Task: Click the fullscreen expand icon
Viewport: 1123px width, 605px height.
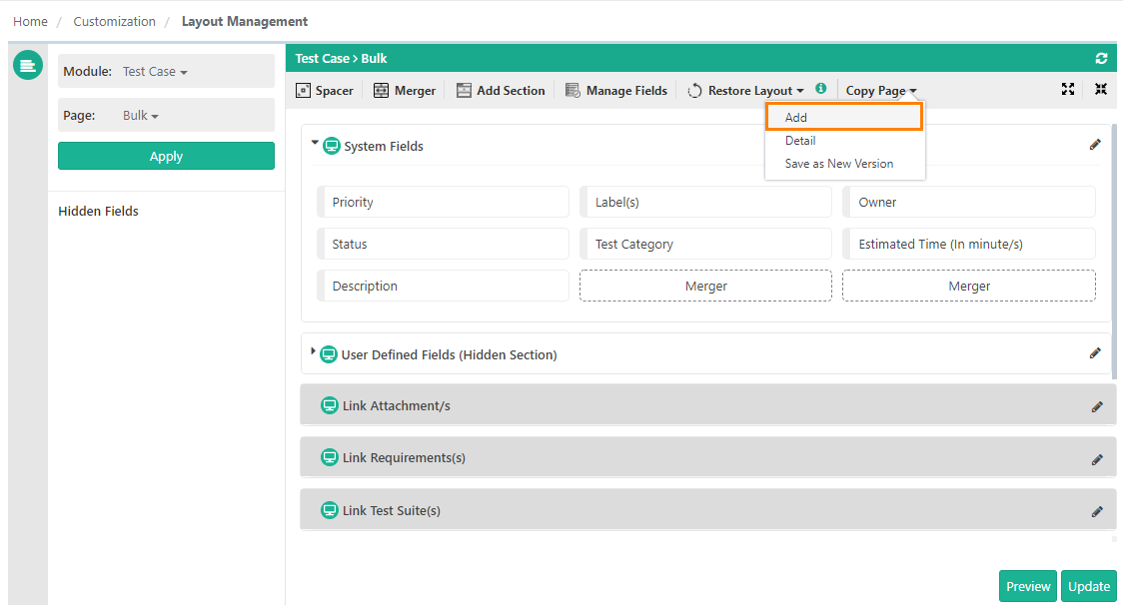Action: click(1068, 89)
